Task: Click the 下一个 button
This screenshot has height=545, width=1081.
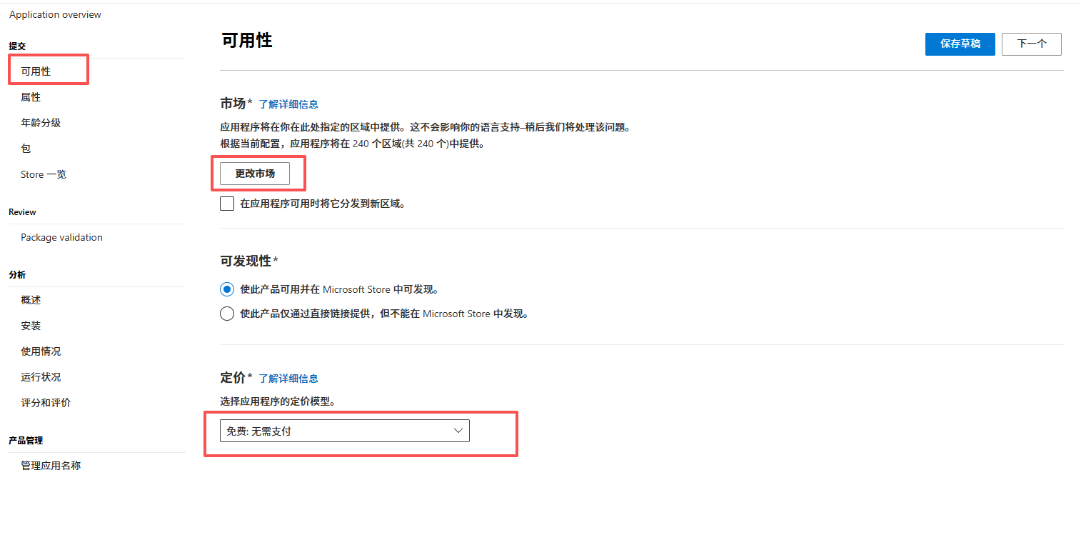Action: pyautogui.click(x=1031, y=44)
